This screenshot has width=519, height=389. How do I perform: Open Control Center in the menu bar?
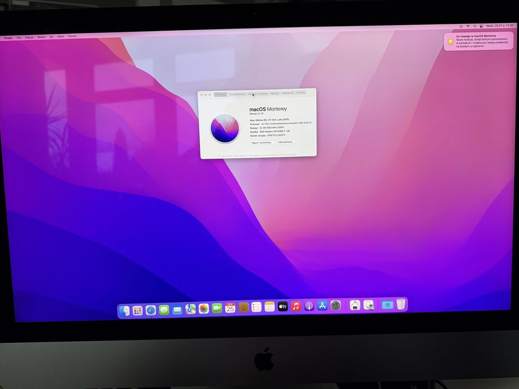482,26
